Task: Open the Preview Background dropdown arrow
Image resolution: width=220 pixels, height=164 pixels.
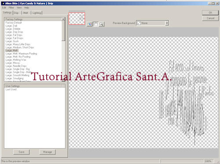Action: click(167, 23)
